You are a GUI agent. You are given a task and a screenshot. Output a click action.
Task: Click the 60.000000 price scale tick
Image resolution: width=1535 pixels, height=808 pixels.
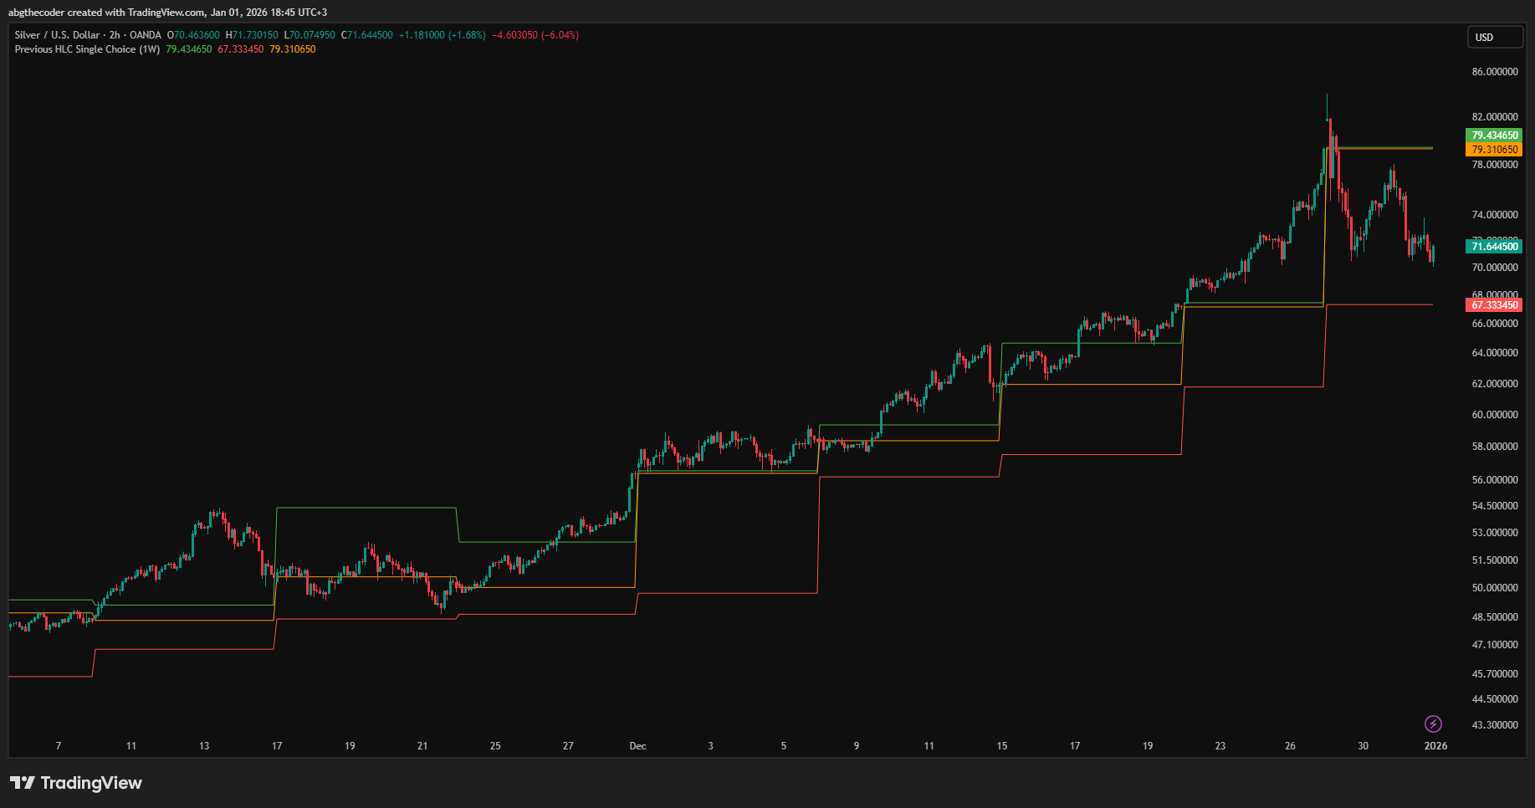[x=1495, y=415]
